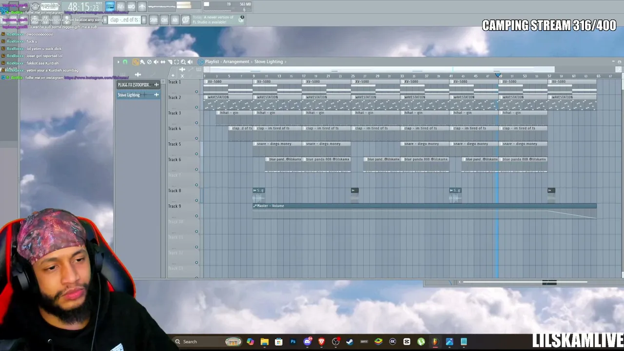624x351 pixels.
Task: Click the first audio clip on Track 8
Action: (259, 195)
